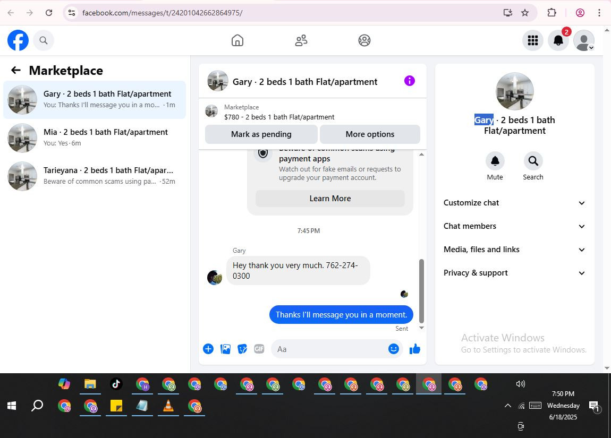Open Windows taskbar search
The width and height of the screenshot is (611, 438).
[x=37, y=406]
